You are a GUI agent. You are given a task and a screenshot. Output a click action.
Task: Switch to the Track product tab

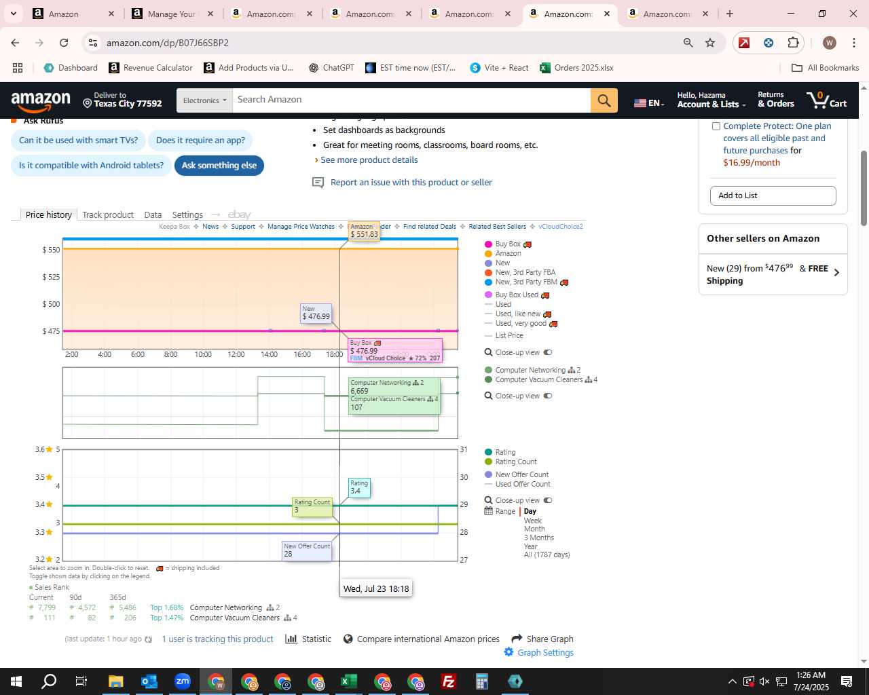[108, 215]
